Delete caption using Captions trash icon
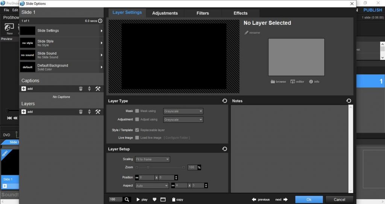Viewport: 385px width, 204px height. (x=81, y=88)
